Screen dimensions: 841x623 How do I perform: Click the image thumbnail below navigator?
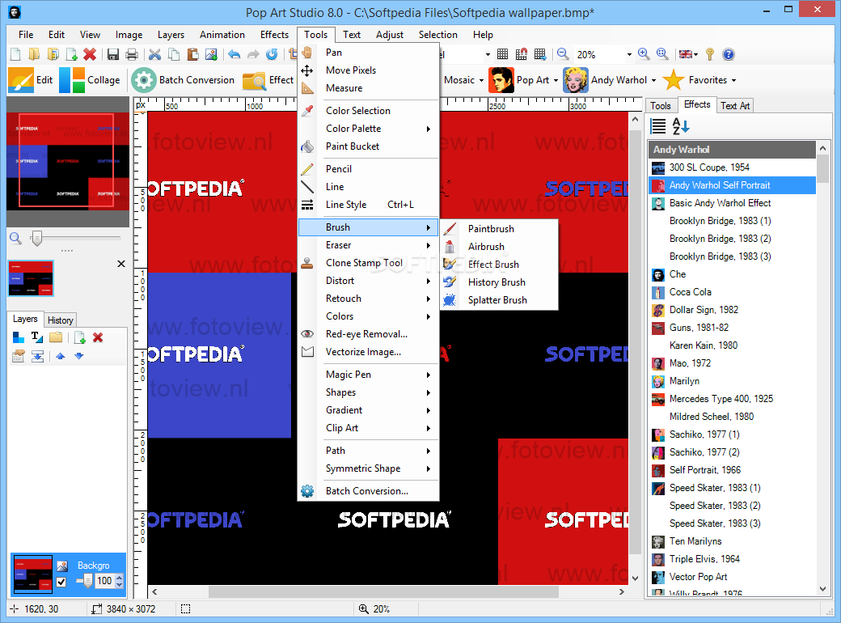click(x=31, y=278)
